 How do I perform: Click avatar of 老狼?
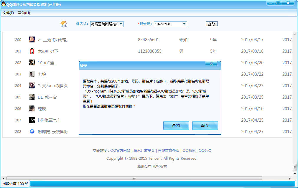point(32,74)
